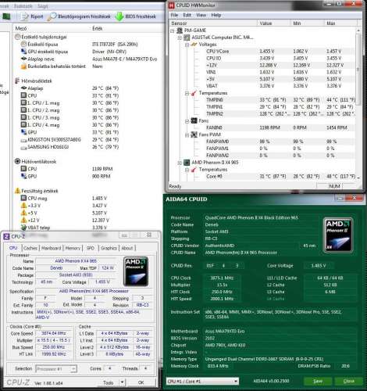Select the CPU mag voltage row icon
This screenshot has height=391, width=367.
click(23, 198)
